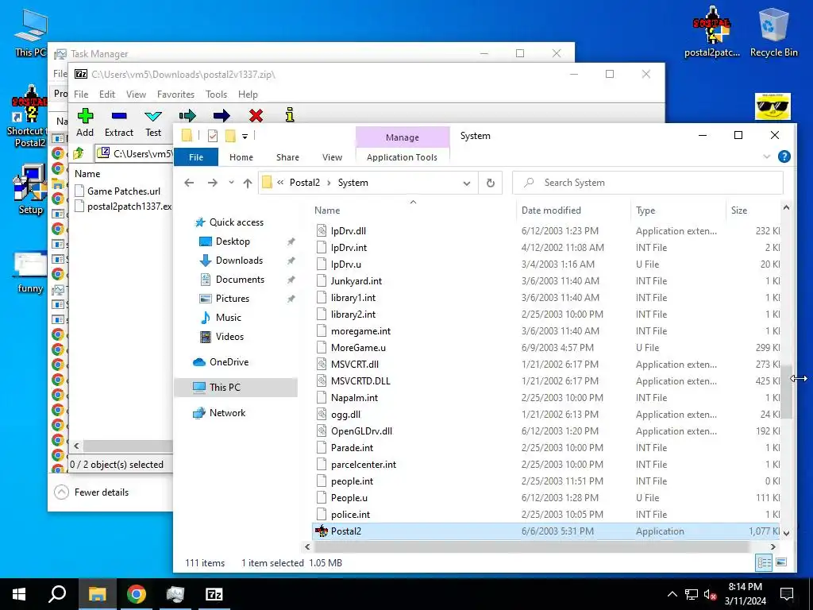Click the Properties icon in quick access toolbar
This screenshot has height=610, width=813.
213,136
